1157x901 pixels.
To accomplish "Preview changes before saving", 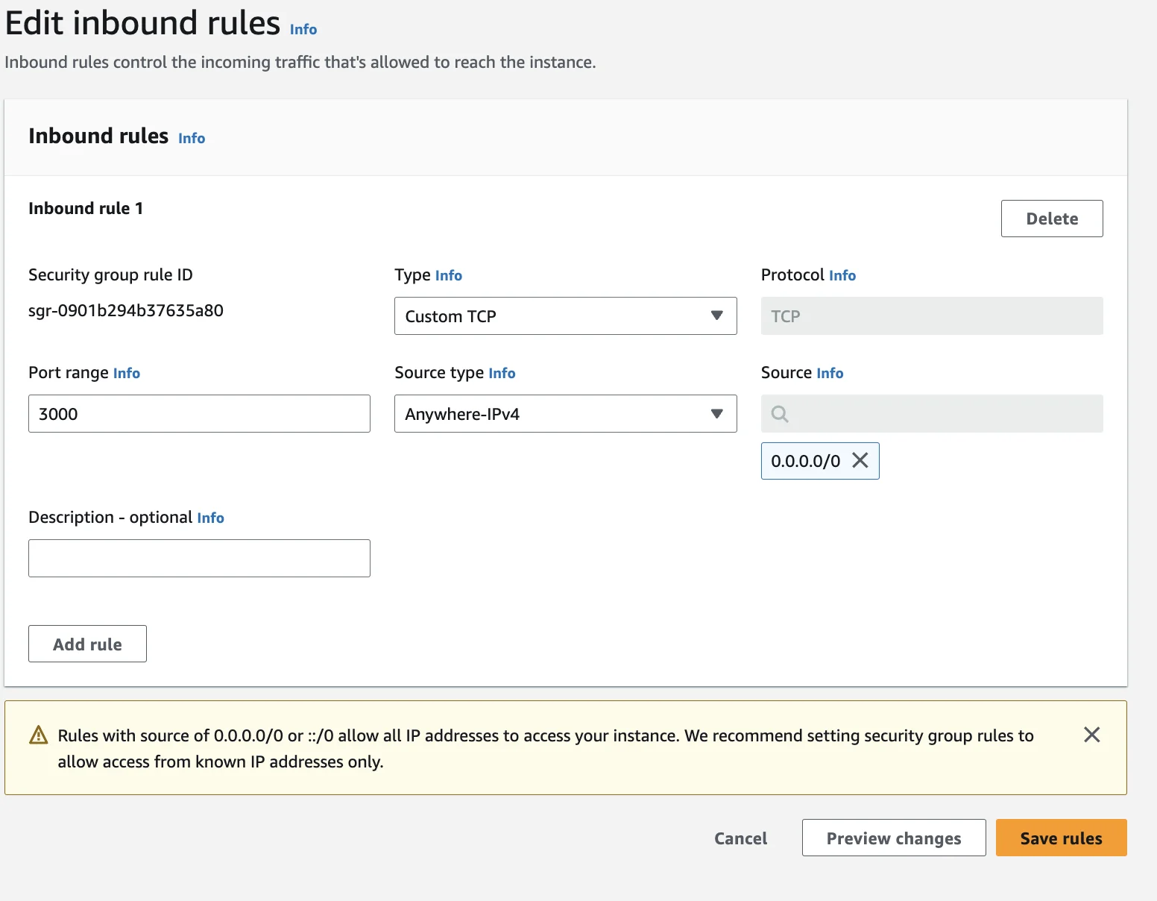I will (893, 838).
